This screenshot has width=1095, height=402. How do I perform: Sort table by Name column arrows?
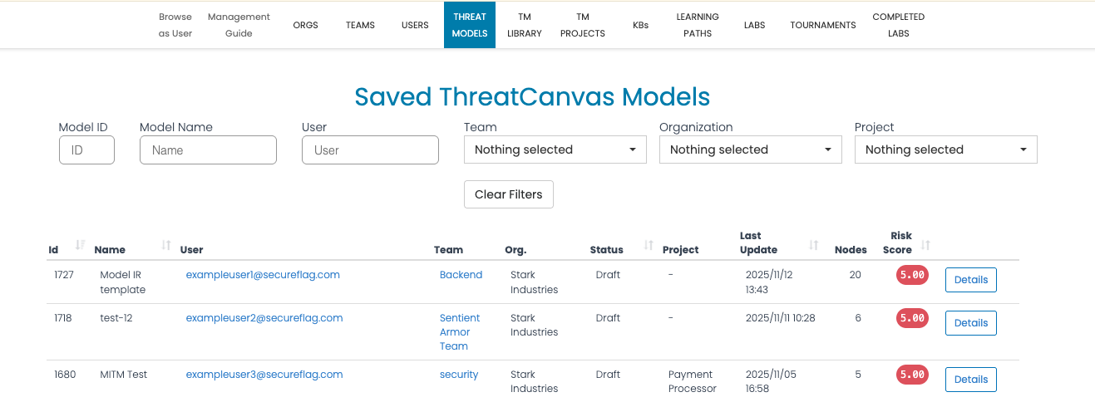pos(166,245)
